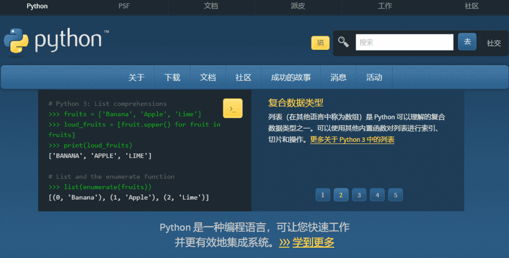
Task: Open the 关于 navigation menu
Action: [x=136, y=78]
